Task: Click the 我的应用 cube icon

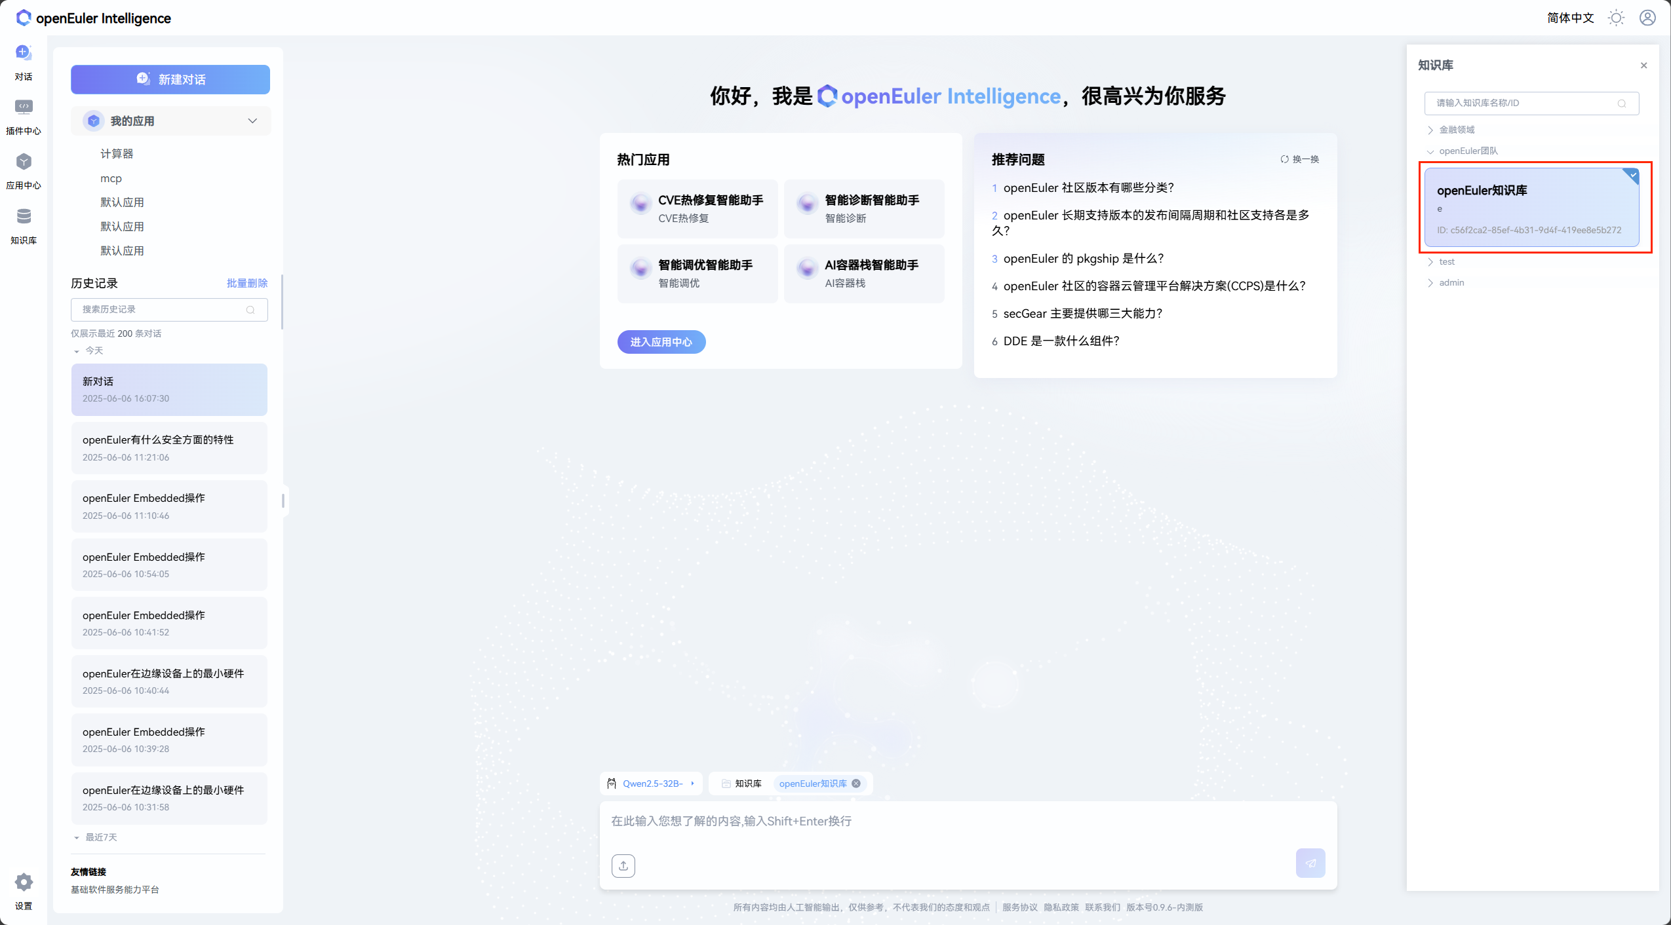Action: tap(94, 121)
